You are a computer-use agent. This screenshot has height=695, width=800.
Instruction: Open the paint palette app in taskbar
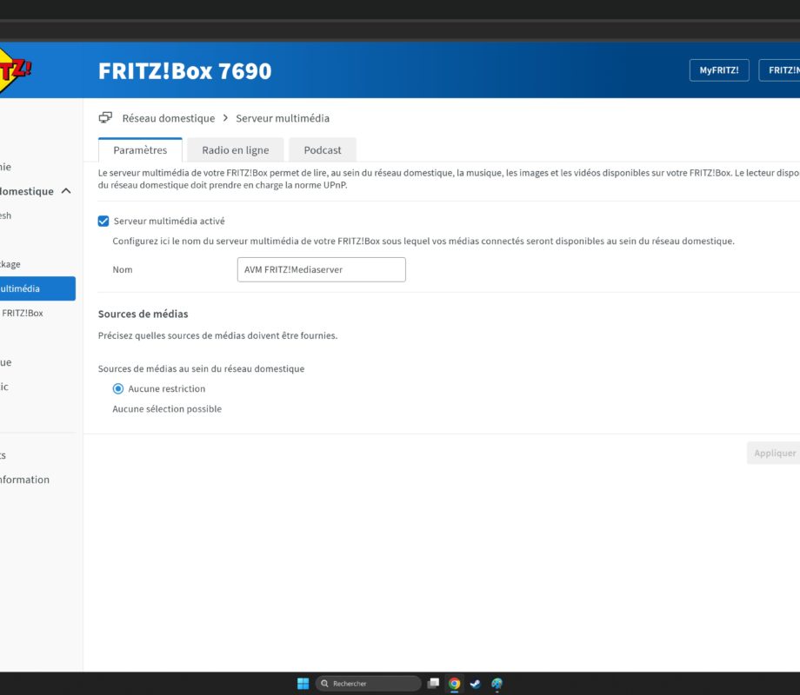click(x=497, y=684)
